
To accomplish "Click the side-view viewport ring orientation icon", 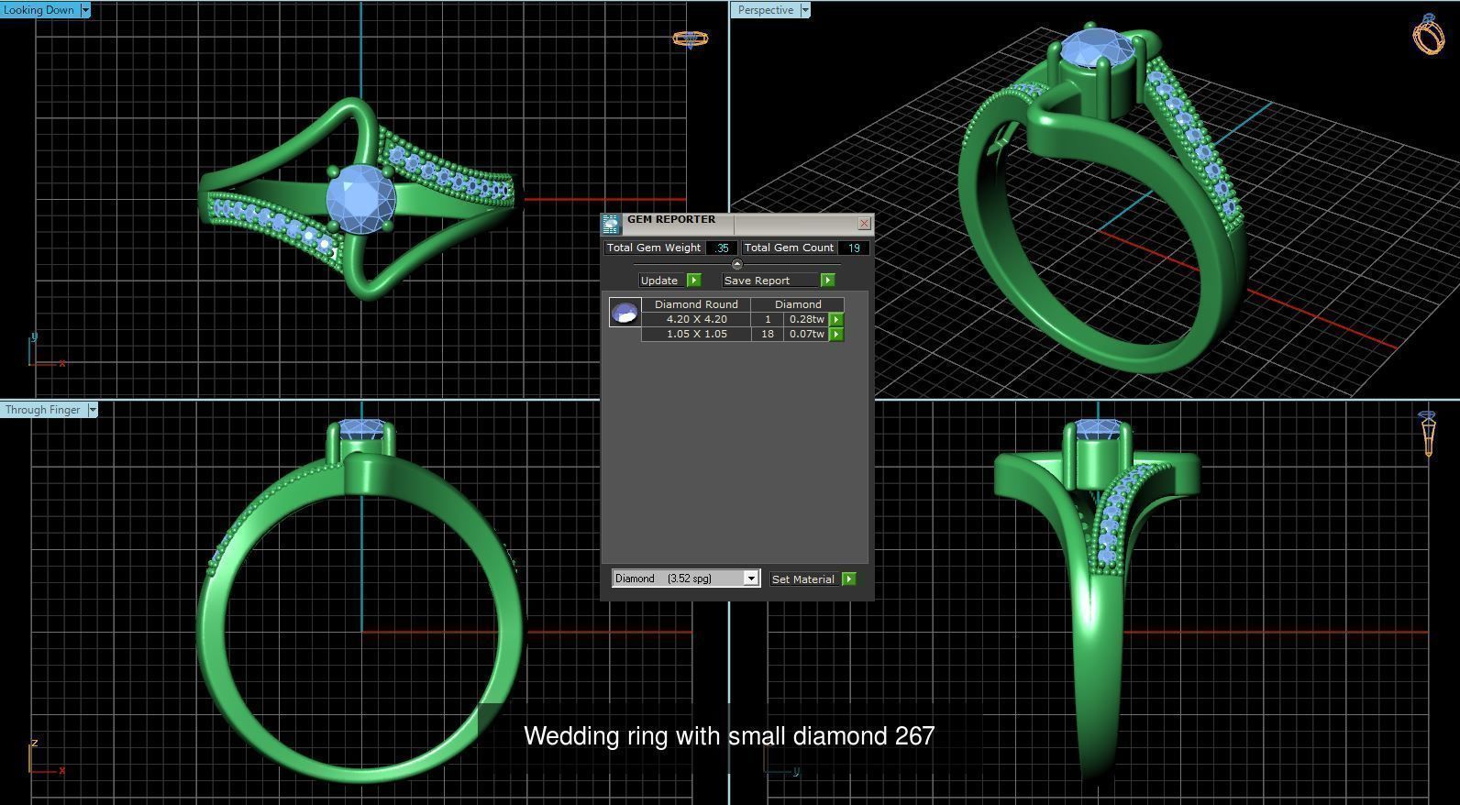I will pos(1428,435).
